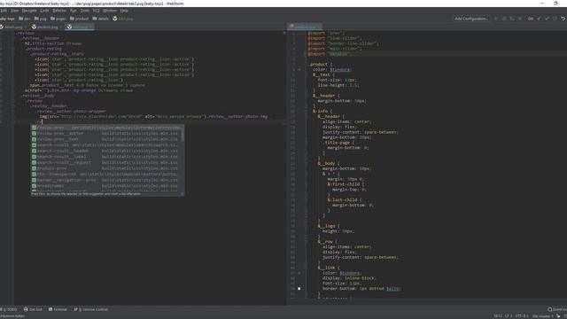Image resolution: width=567 pixels, height=319 pixels.
Task: Click the pug folder breadcrumb
Action: pos(40,19)
